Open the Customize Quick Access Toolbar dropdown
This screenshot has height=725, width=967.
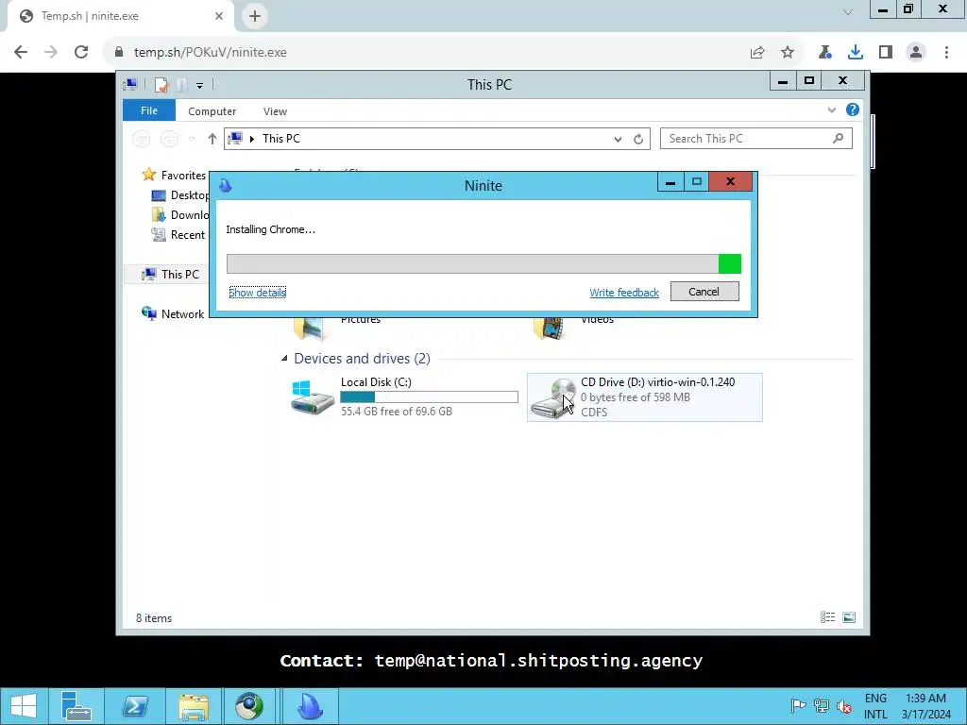coord(200,86)
